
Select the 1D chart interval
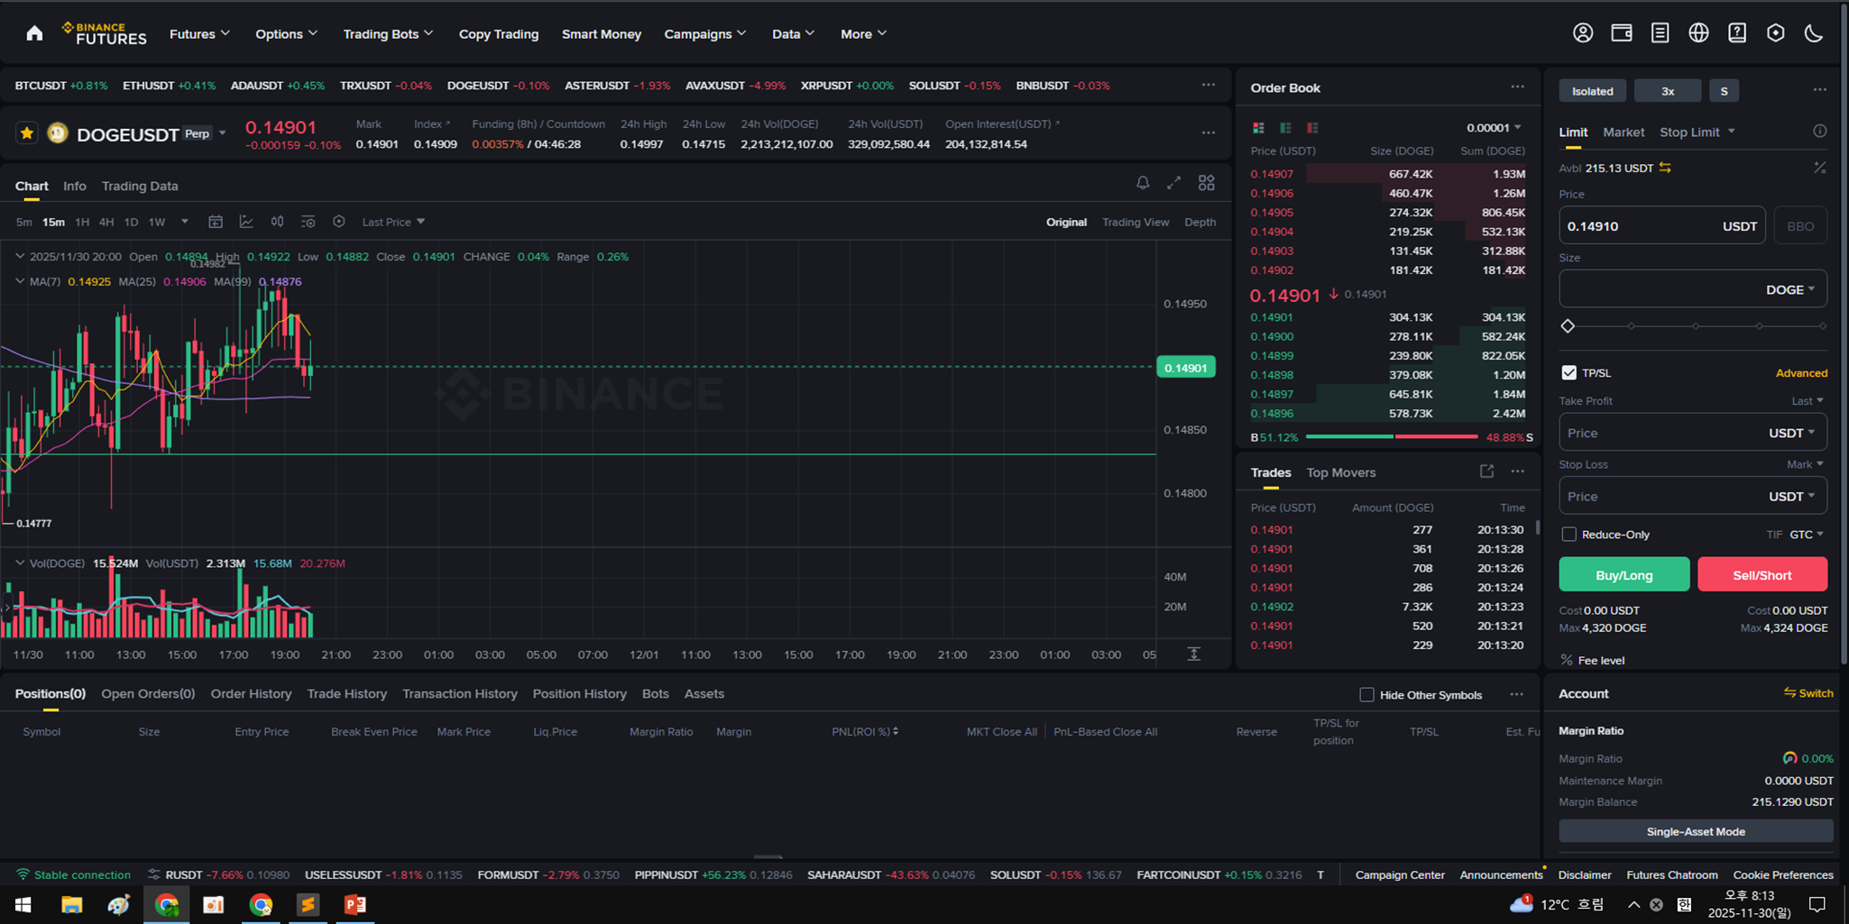click(x=131, y=222)
